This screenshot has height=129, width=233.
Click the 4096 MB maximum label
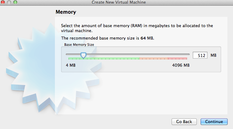tap(181, 65)
